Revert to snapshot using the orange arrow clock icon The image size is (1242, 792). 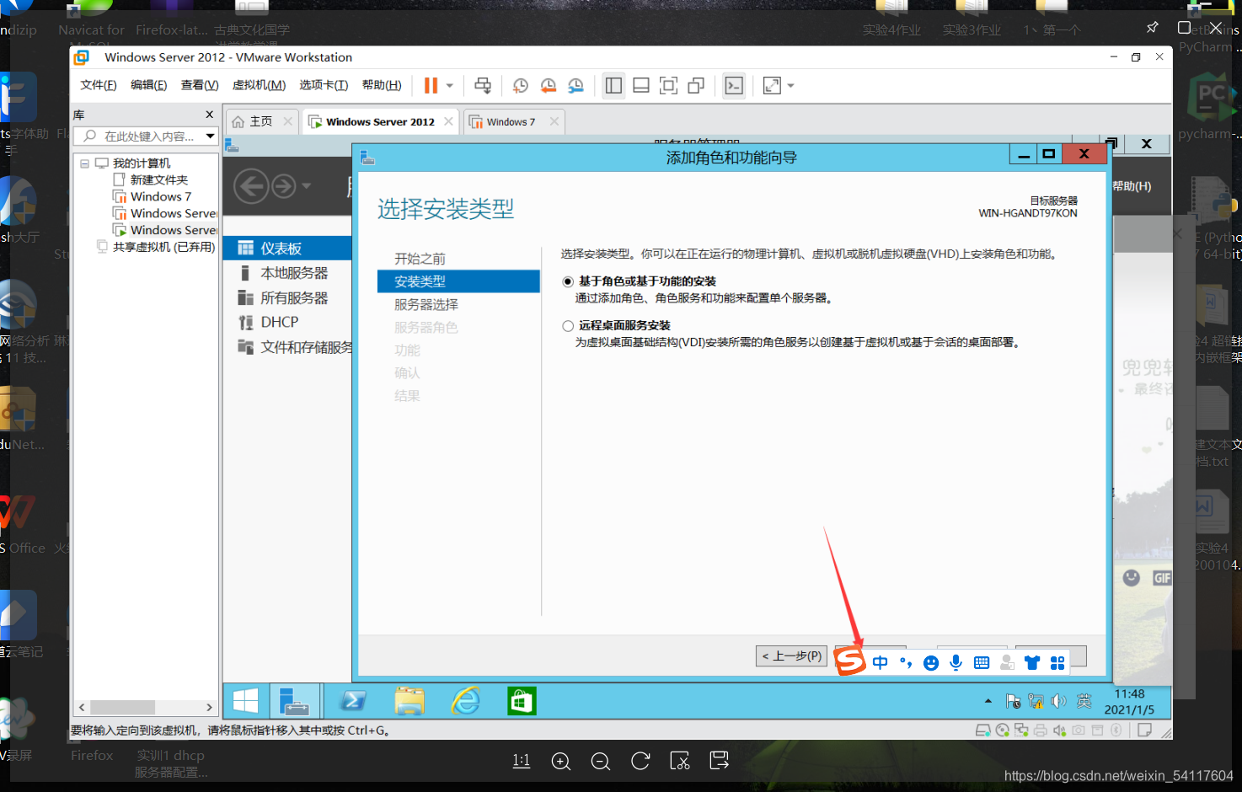coord(549,85)
